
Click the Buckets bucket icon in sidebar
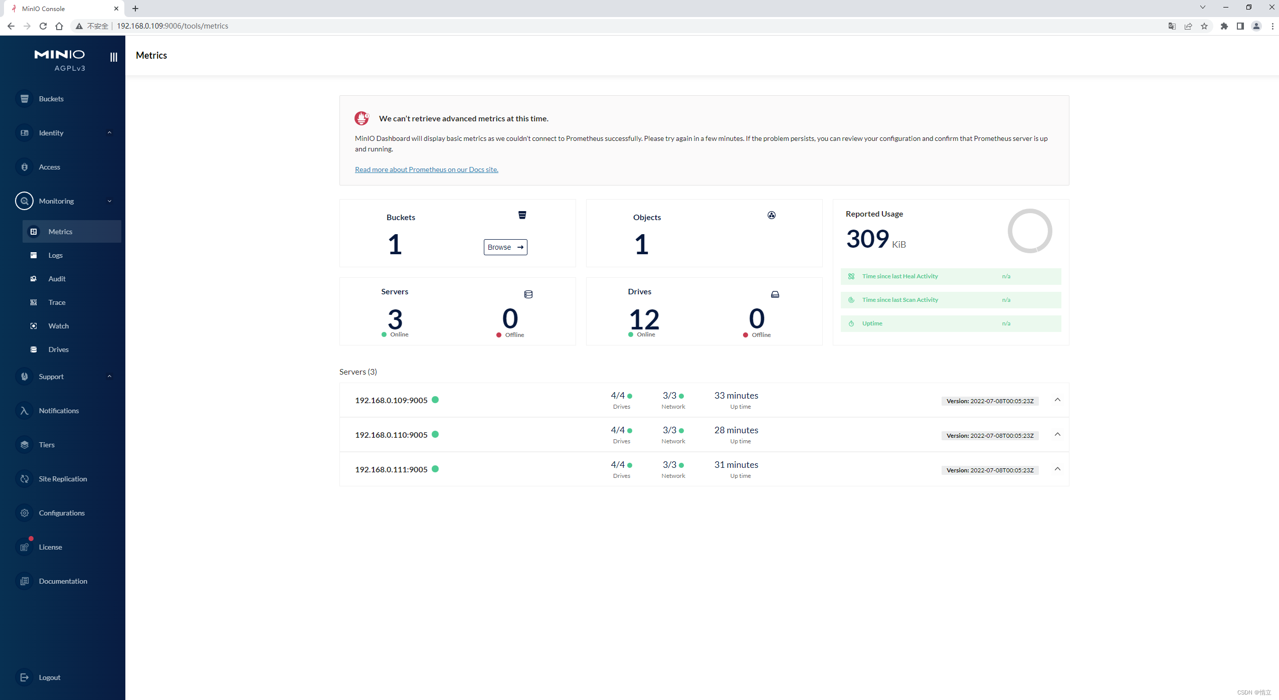24,99
